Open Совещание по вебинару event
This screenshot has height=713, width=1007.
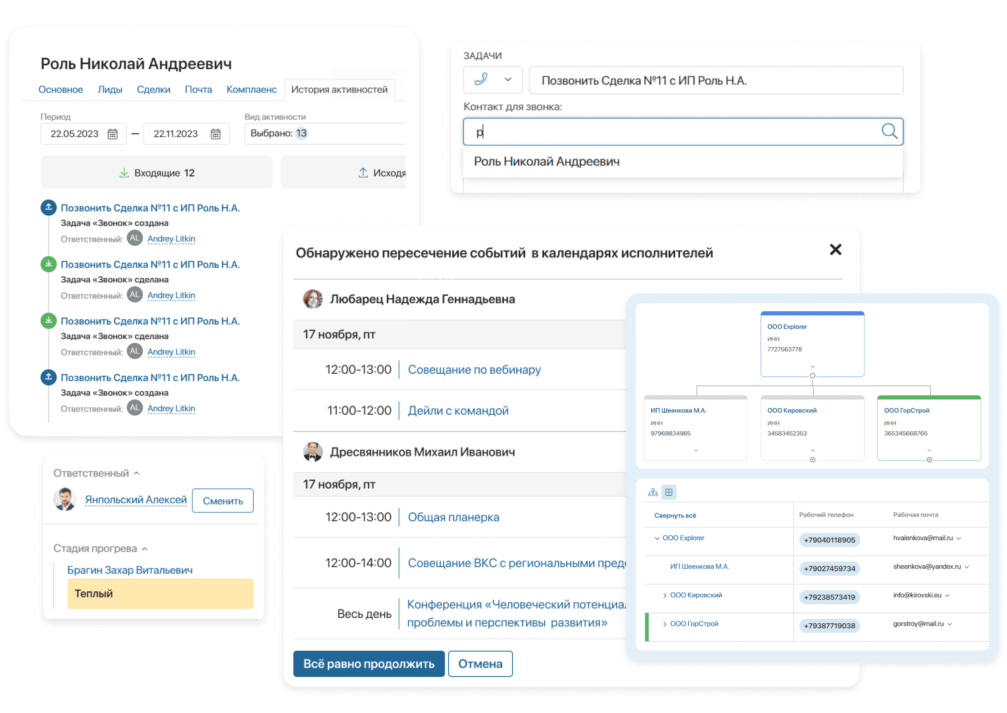pos(474,370)
